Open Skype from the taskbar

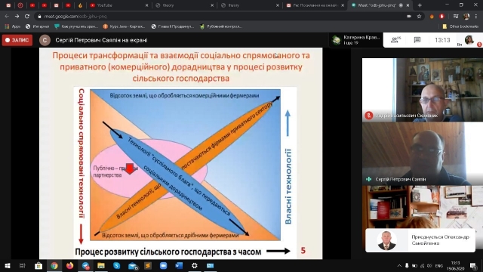point(117,265)
